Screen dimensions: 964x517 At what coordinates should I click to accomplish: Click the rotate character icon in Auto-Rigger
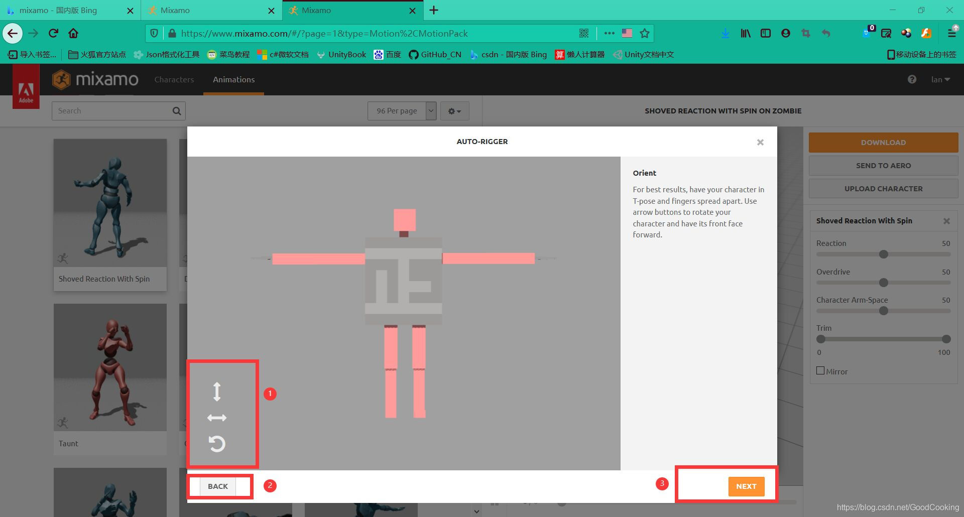click(x=217, y=444)
